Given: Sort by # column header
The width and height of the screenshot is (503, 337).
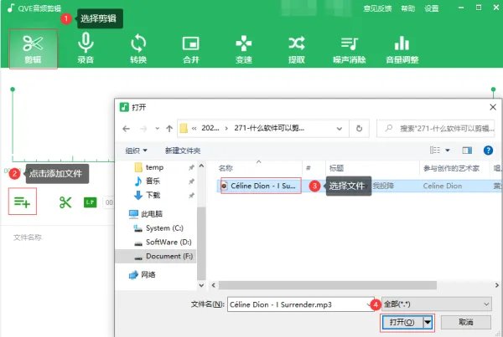Looking at the screenshot, I should tap(308, 168).
